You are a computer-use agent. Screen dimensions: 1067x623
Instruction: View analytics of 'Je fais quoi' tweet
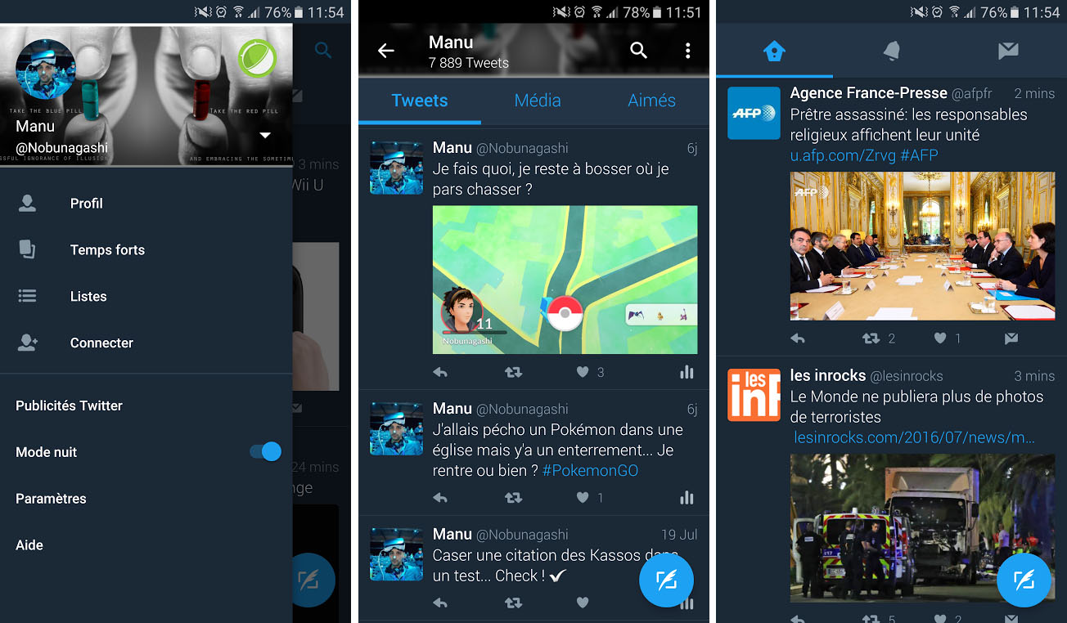pos(687,372)
